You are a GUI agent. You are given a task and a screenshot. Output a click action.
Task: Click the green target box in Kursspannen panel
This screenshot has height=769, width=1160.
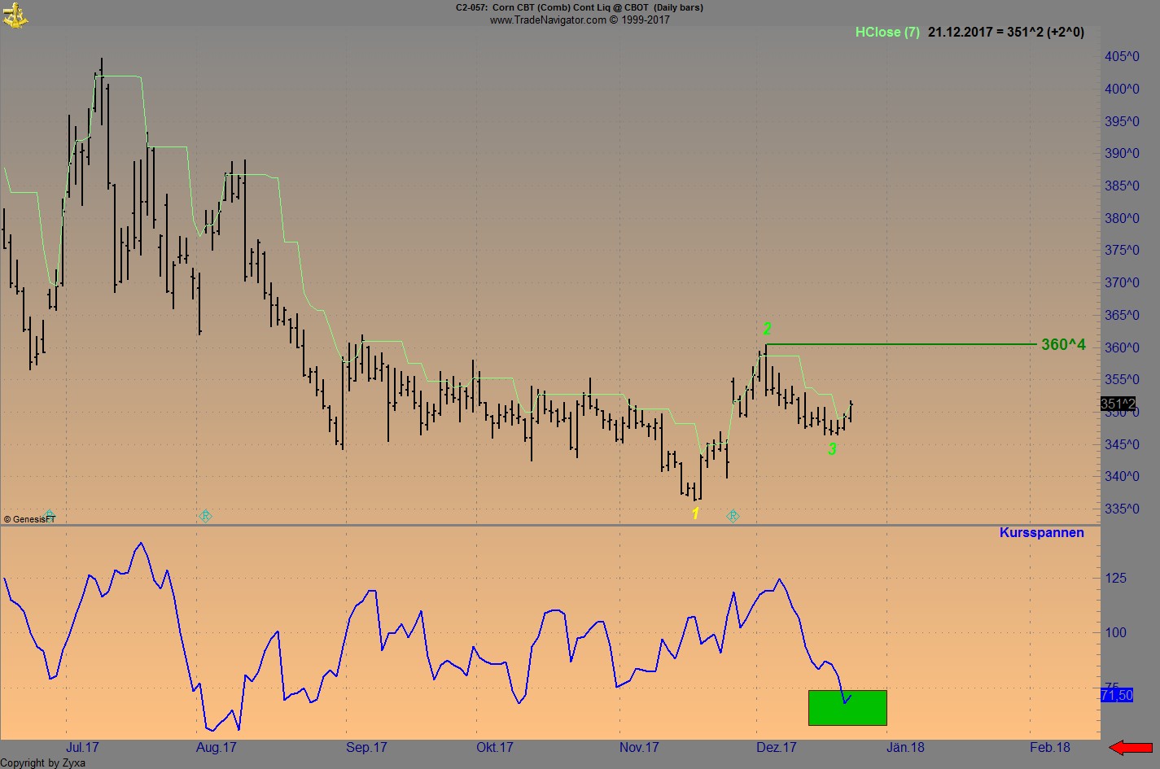(x=847, y=707)
